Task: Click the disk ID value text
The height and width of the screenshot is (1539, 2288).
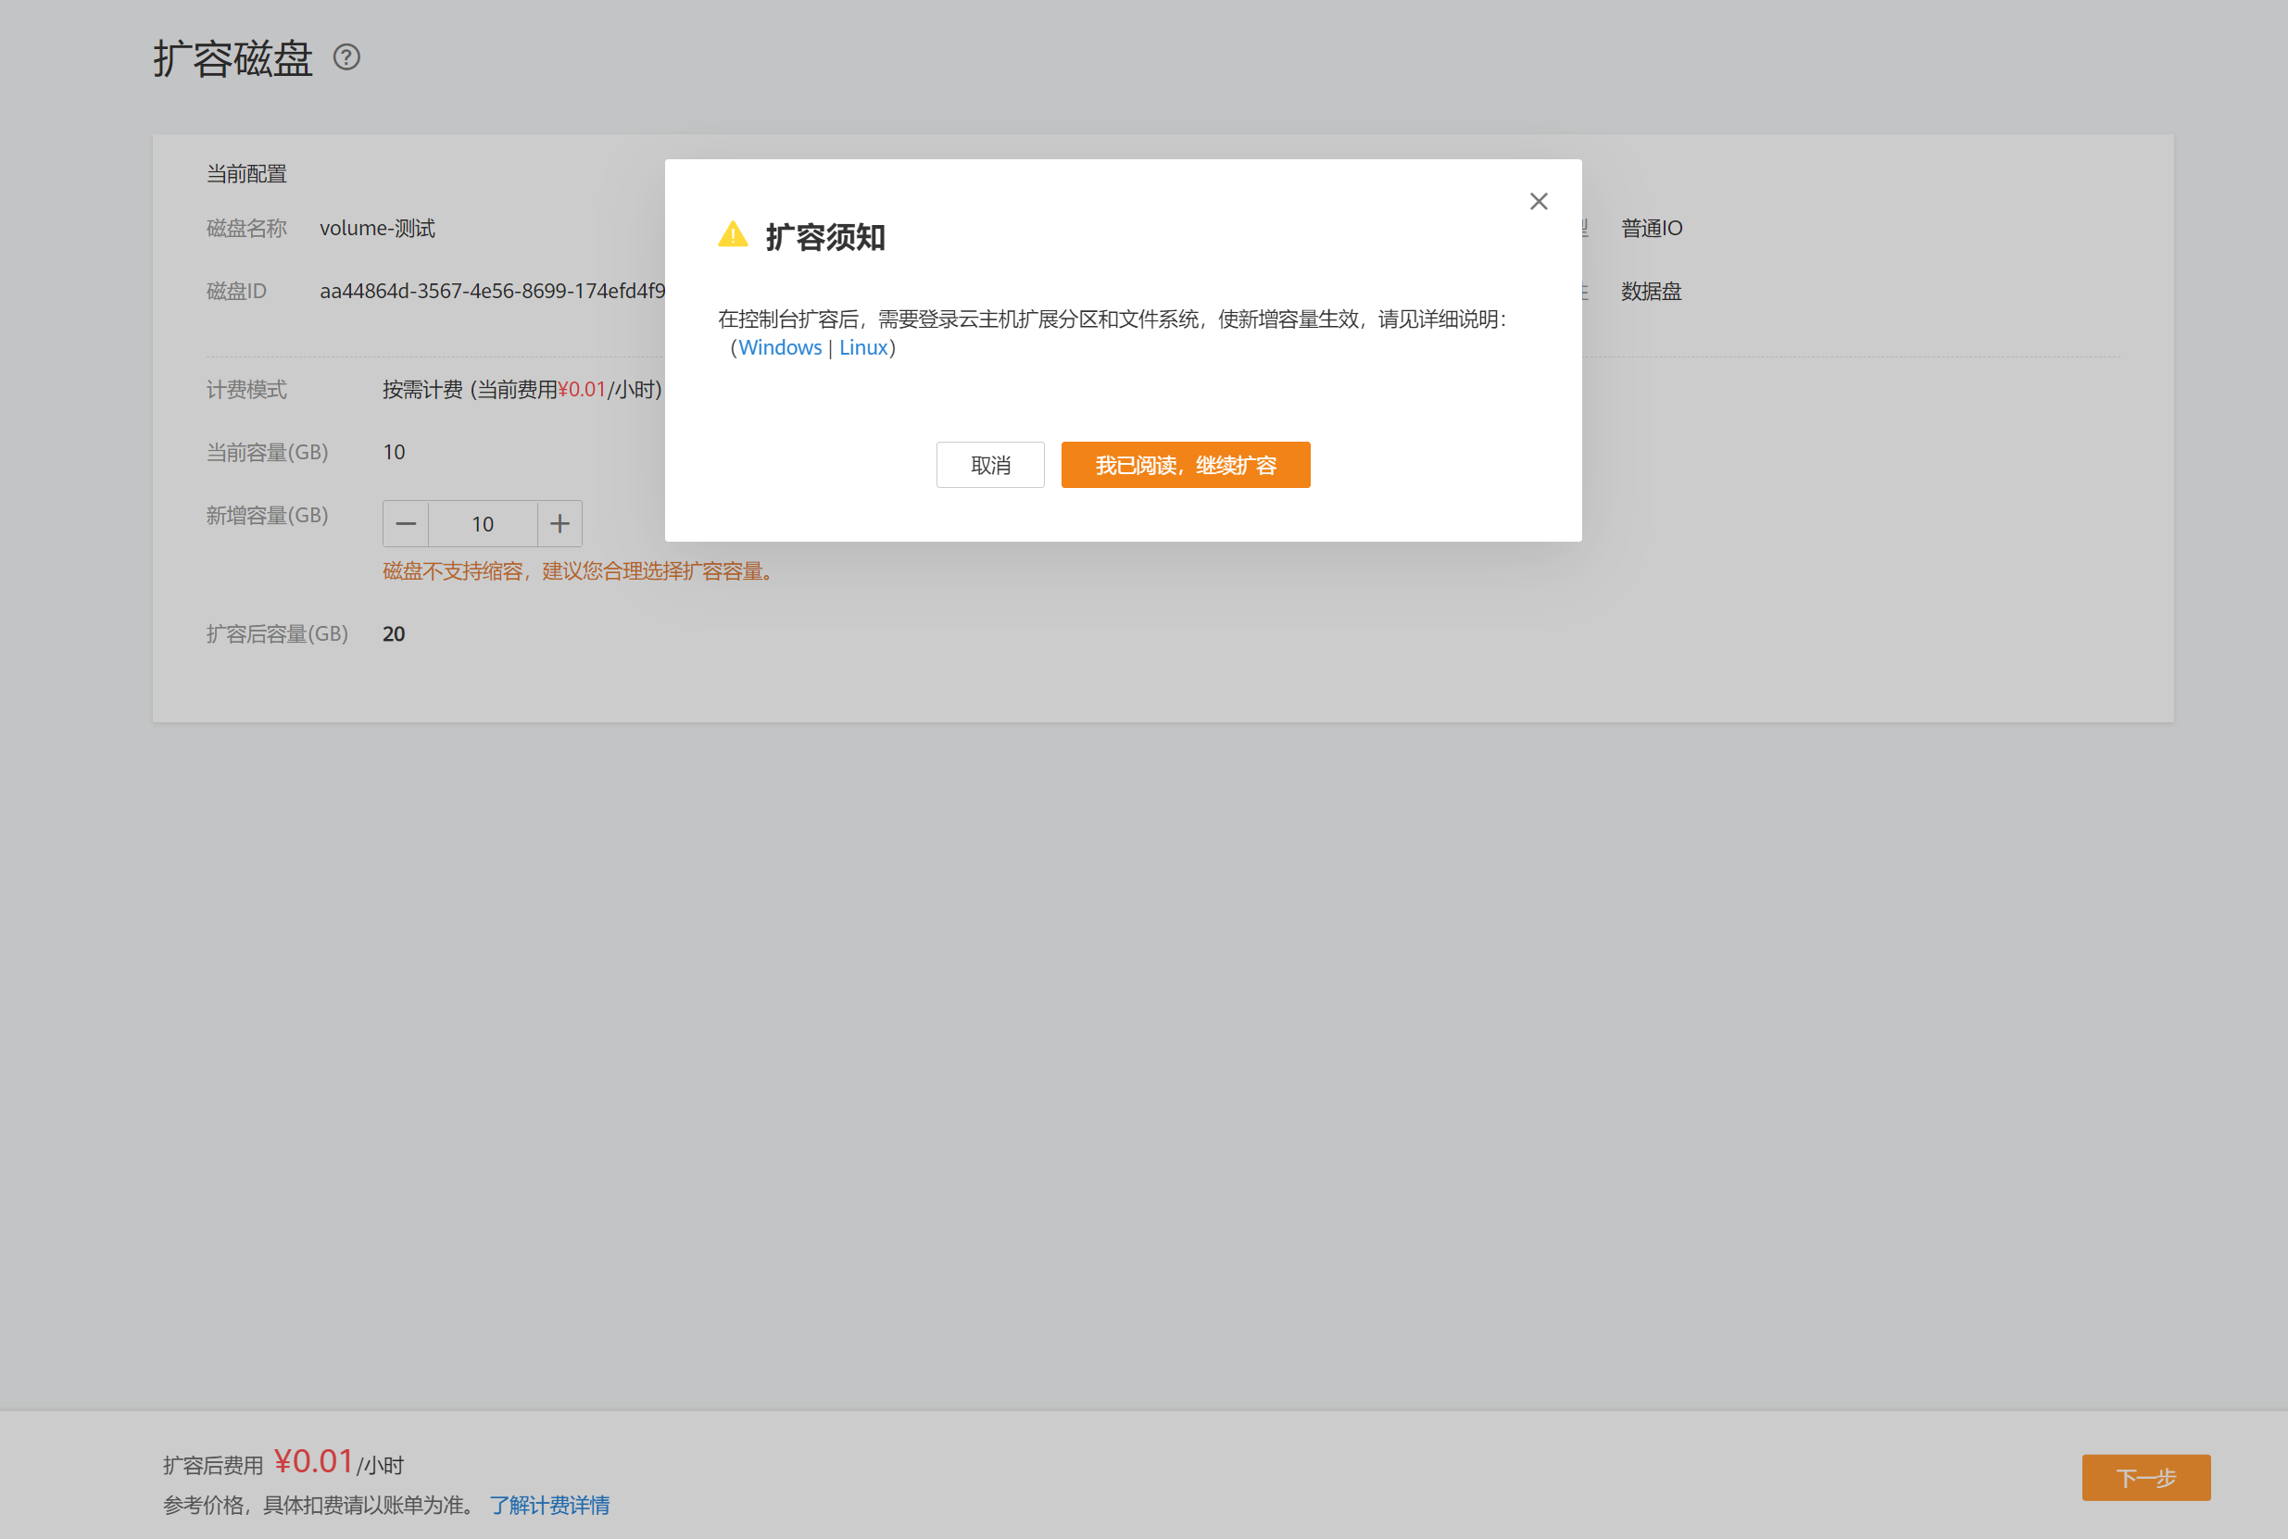Action: tap(491, 292)
